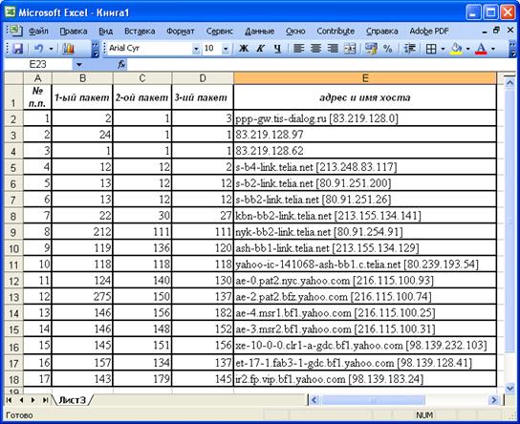
Task: Select cell 'ppp-gw.tis-dialog.ru [83.219.128.0]'
Action: [365, 118]
